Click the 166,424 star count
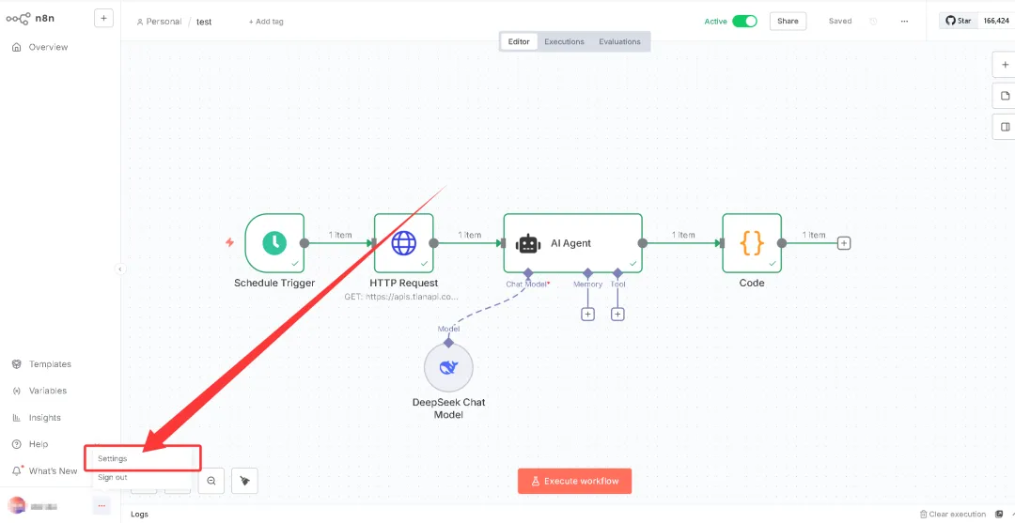Screen dimensions: 1015x523 coord(996,21)
